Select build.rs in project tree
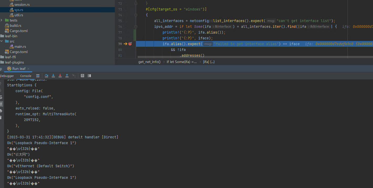The image size is (373, 188). click(x=15, y=25)
